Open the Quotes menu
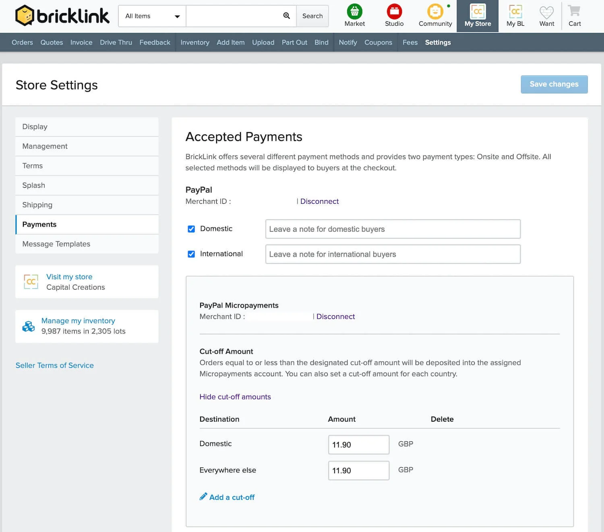The width and height of the screenshot is (604, 532). (x=52, y=42)
